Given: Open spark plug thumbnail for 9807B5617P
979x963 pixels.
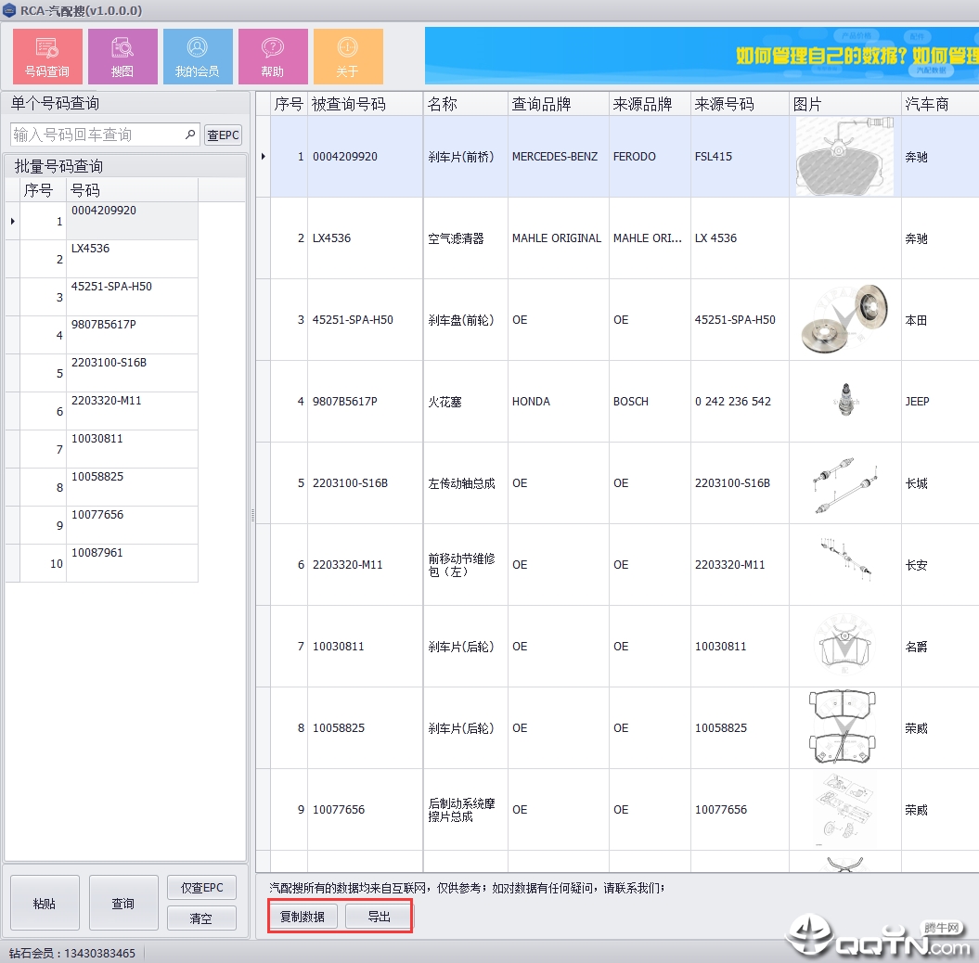Looking at the screenshot, I should [846, 400].
